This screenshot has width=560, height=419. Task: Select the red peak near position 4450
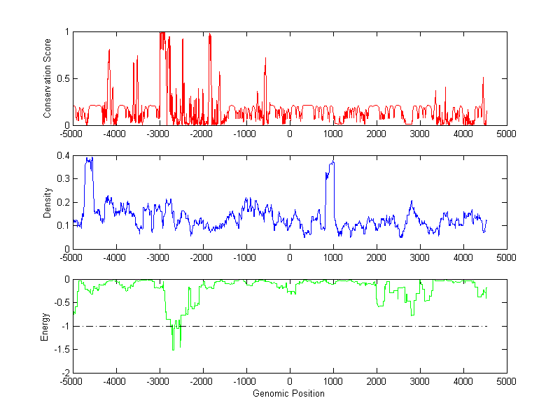pyautogui.click(x=483, y=78)
